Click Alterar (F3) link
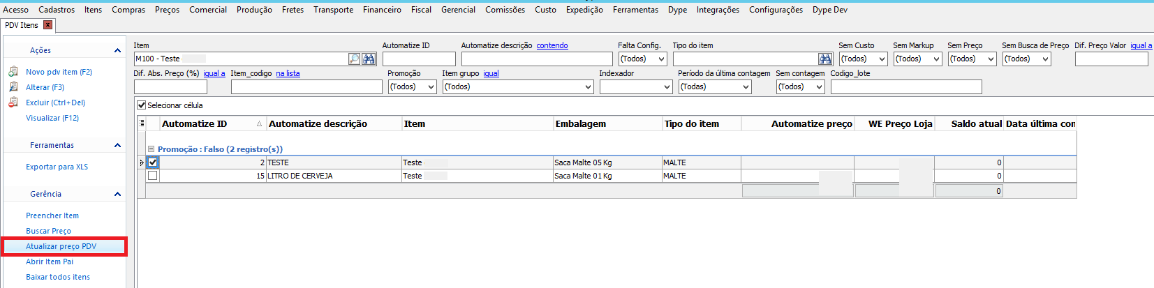The height and width of the screenshot is (288, 1154). pos(45,87)
